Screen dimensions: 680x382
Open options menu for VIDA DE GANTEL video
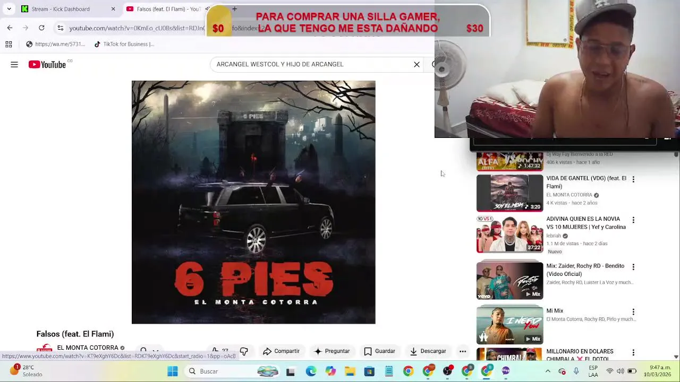(633, 179)
